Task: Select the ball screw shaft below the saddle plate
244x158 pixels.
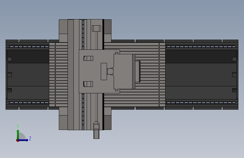Action: [x=96, y=107]
